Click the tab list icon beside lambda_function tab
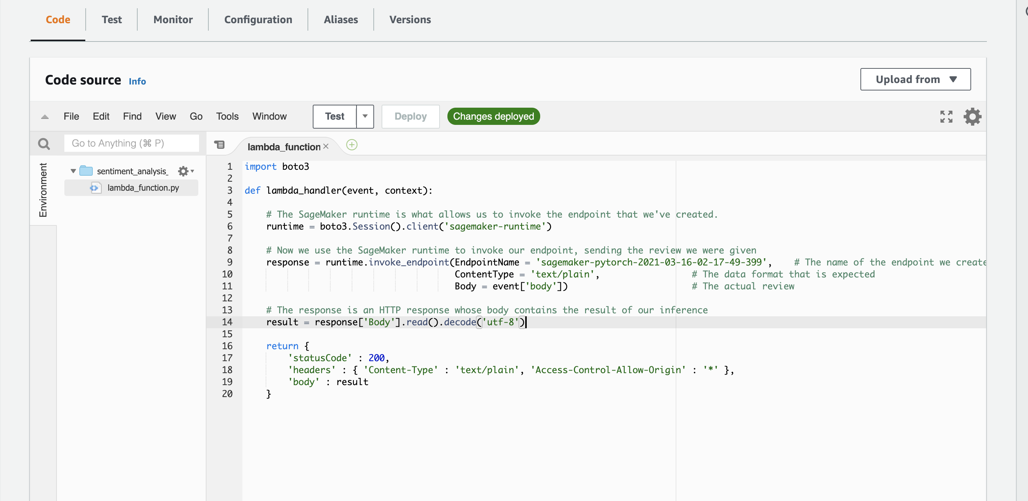 [x=220, y=145]
